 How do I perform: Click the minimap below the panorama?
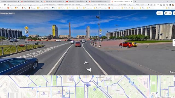click(x=87, y=87)
